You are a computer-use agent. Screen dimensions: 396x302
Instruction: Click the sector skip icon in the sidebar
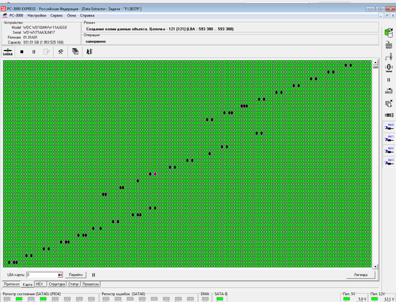tap(389, 91)
